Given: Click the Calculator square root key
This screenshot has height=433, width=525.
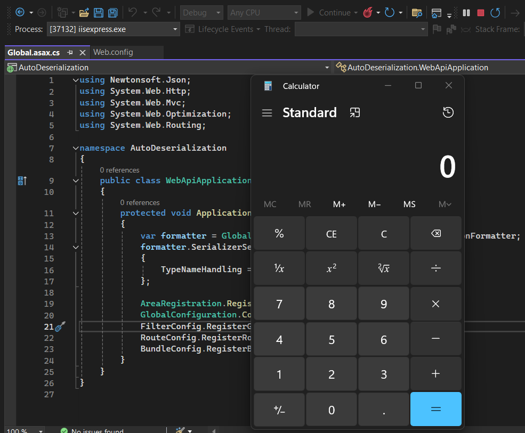Looking at the screenshot, I should click(384, 268).
